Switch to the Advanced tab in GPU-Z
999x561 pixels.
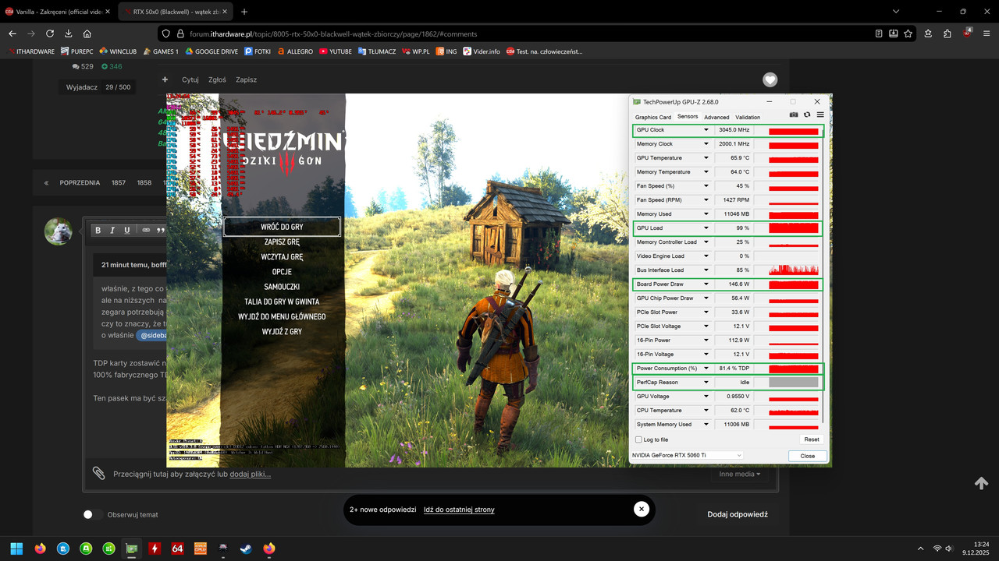716,117
